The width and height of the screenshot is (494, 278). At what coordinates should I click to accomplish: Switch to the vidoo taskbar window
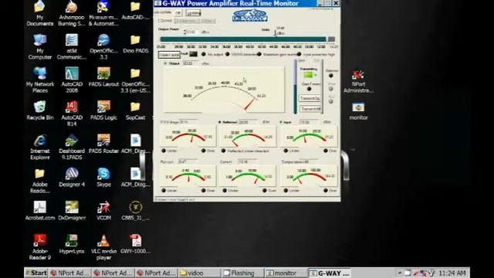coord(199,273)
